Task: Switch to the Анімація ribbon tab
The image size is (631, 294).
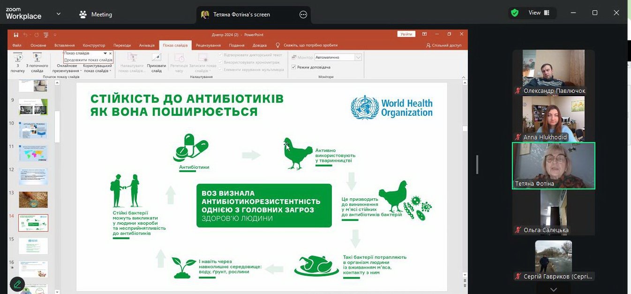Action: [x=147, y=45]
